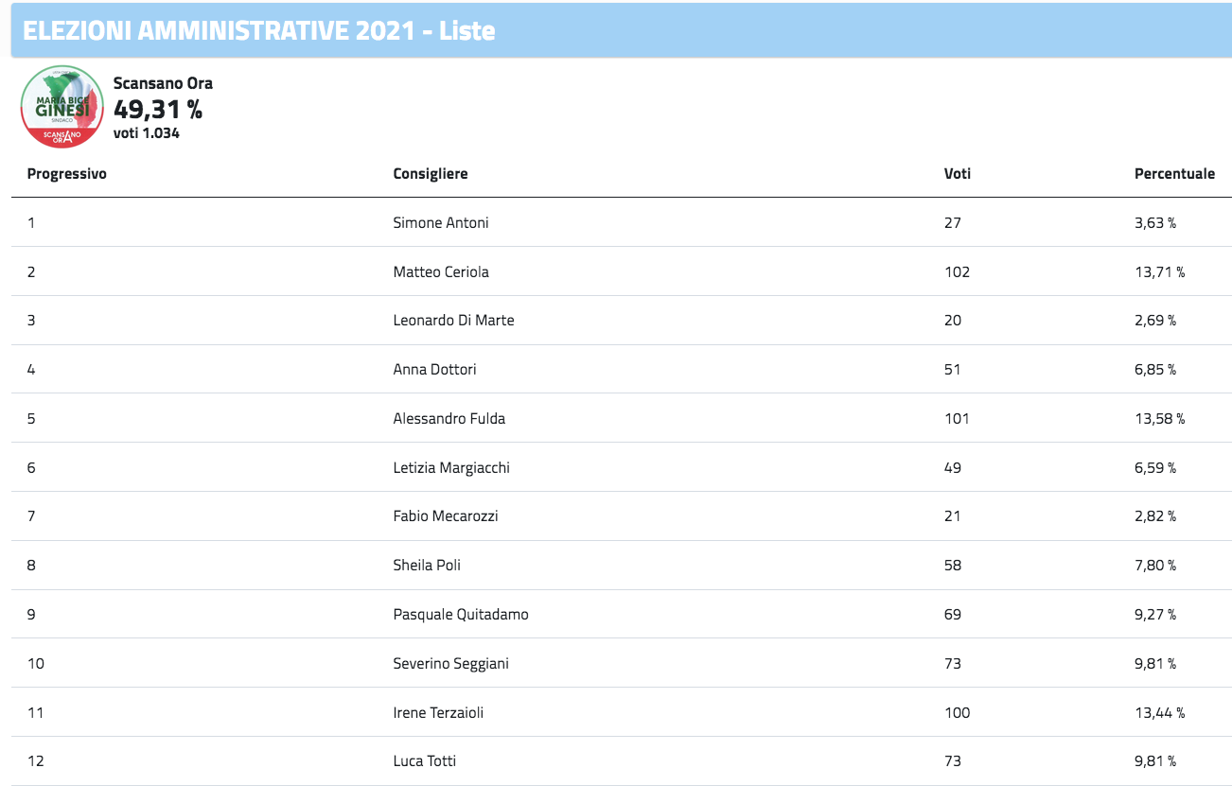1232x803 pixels.
Task: Select Anna Dottori in the list
Action: tap(434, 370)
